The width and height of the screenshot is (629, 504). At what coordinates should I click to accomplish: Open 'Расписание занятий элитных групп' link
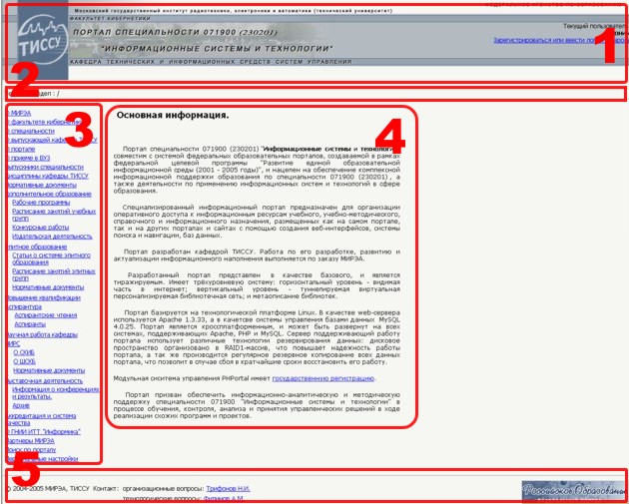54,274
